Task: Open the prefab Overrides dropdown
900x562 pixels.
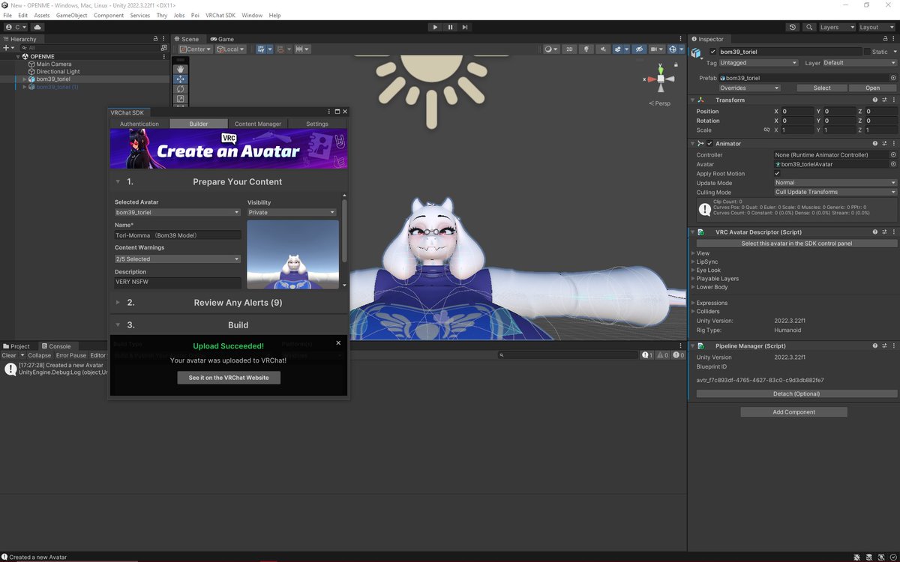Action: click(749, 88)
